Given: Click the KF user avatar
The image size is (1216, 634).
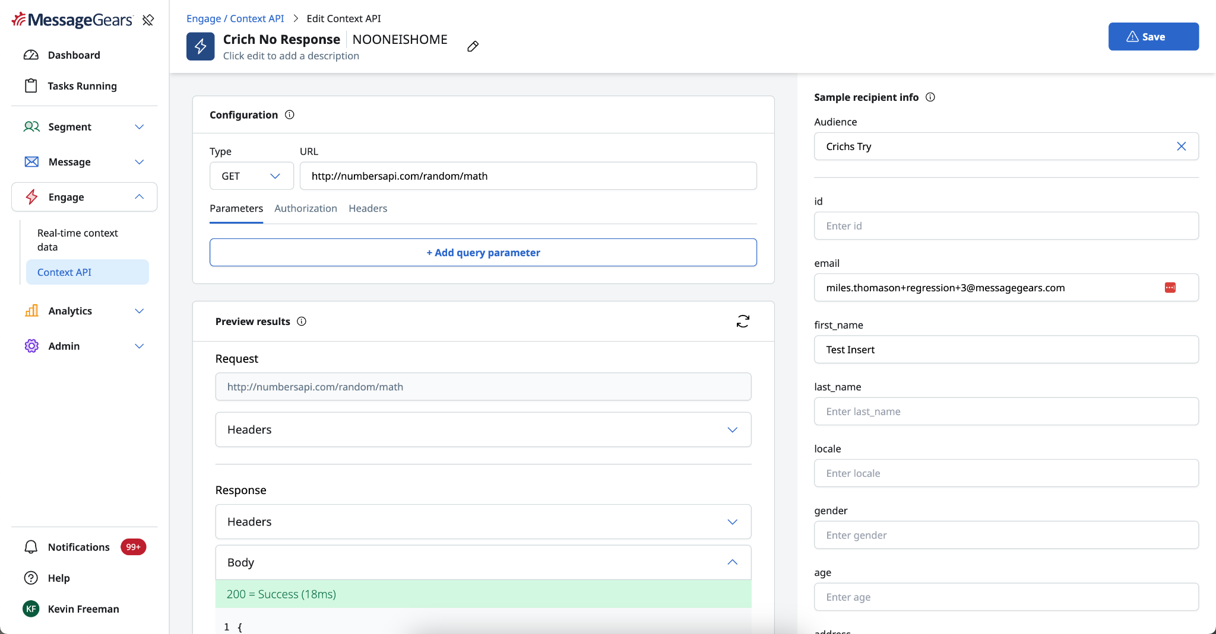Looking at the screenshot, I should (31, 608).
